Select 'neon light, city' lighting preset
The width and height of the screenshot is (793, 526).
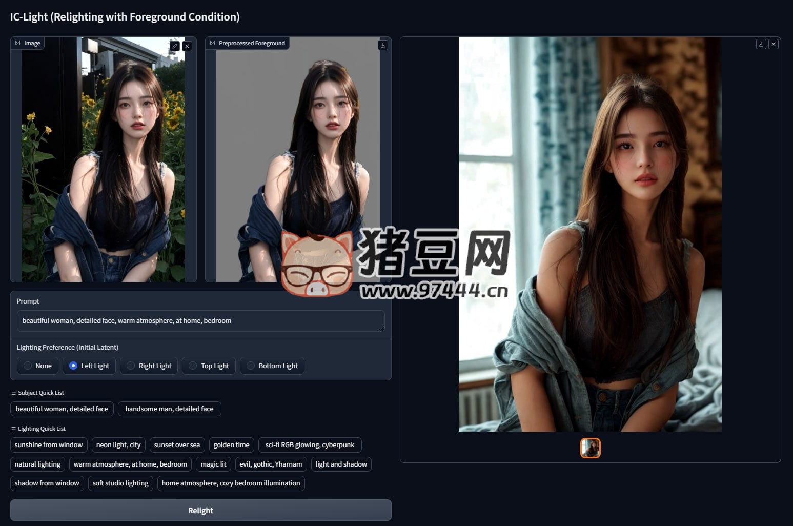tap(118, 444)
